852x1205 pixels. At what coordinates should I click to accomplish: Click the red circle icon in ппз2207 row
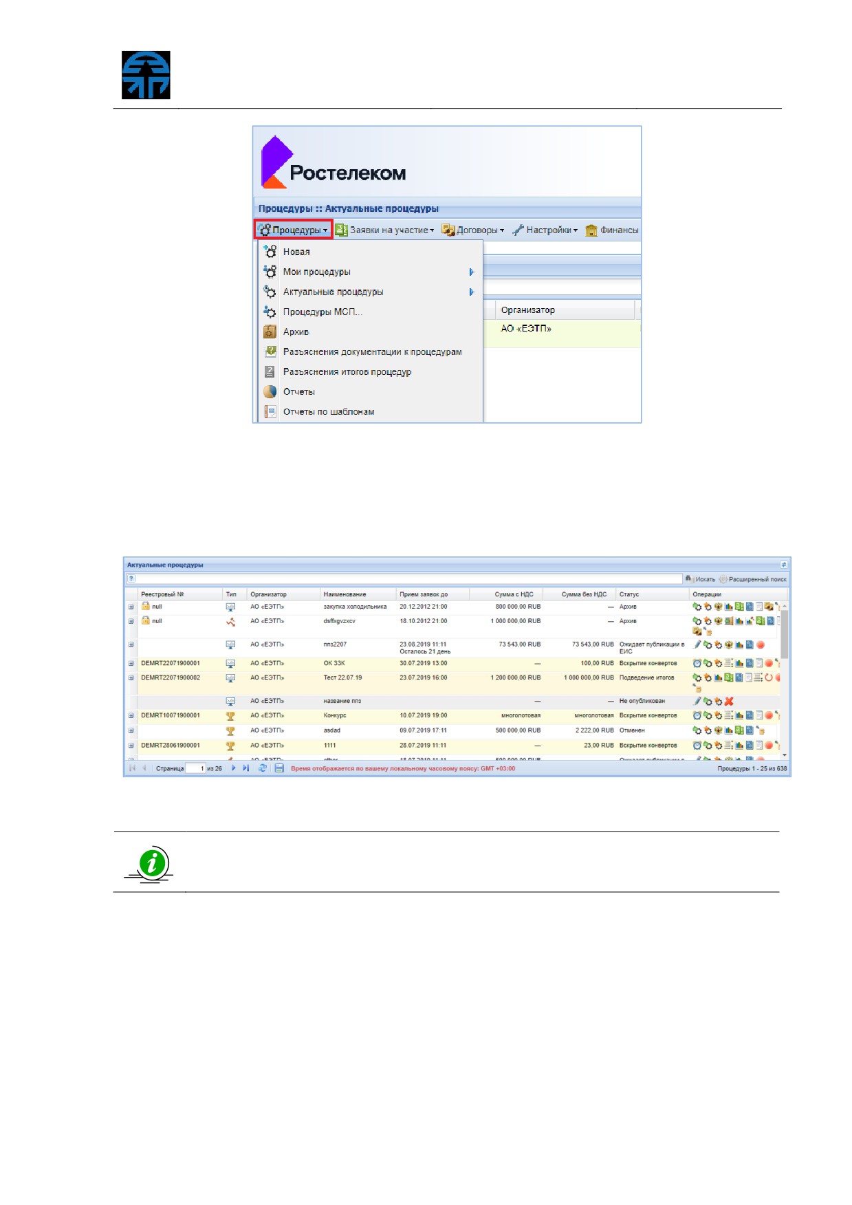(761, 645)
